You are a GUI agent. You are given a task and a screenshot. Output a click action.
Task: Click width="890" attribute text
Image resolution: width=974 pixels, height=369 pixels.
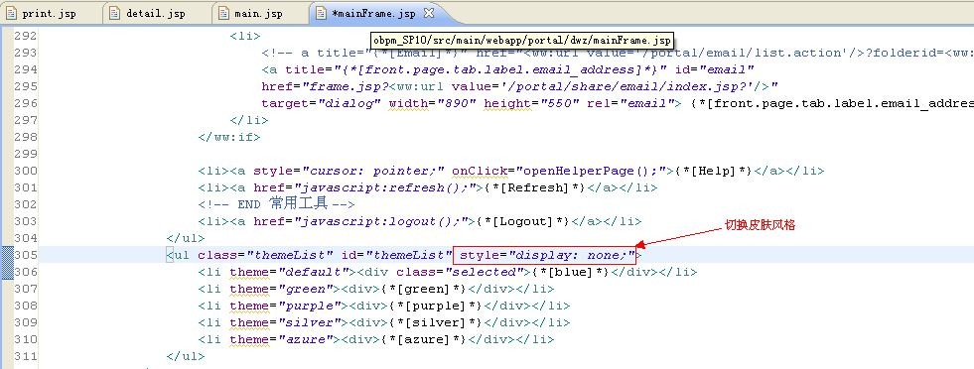[x=432, y=103]
